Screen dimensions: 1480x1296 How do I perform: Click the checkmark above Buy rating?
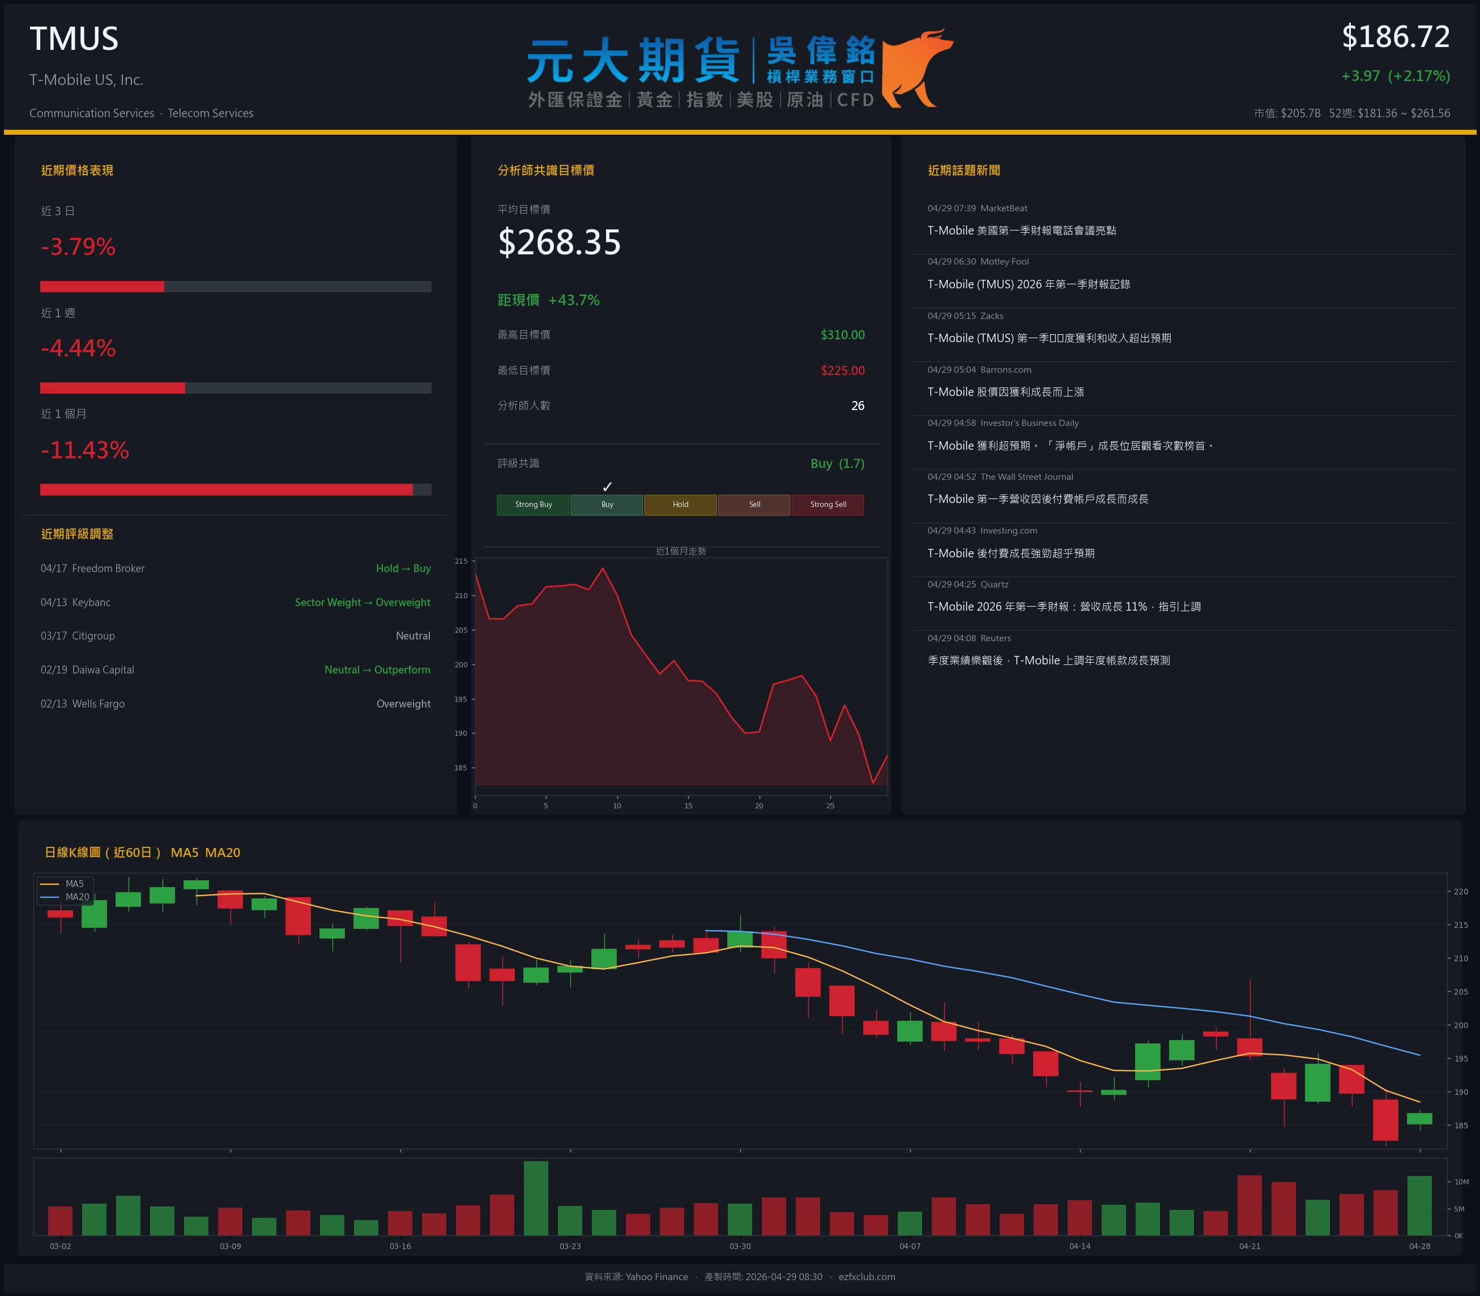pos(607,487)
